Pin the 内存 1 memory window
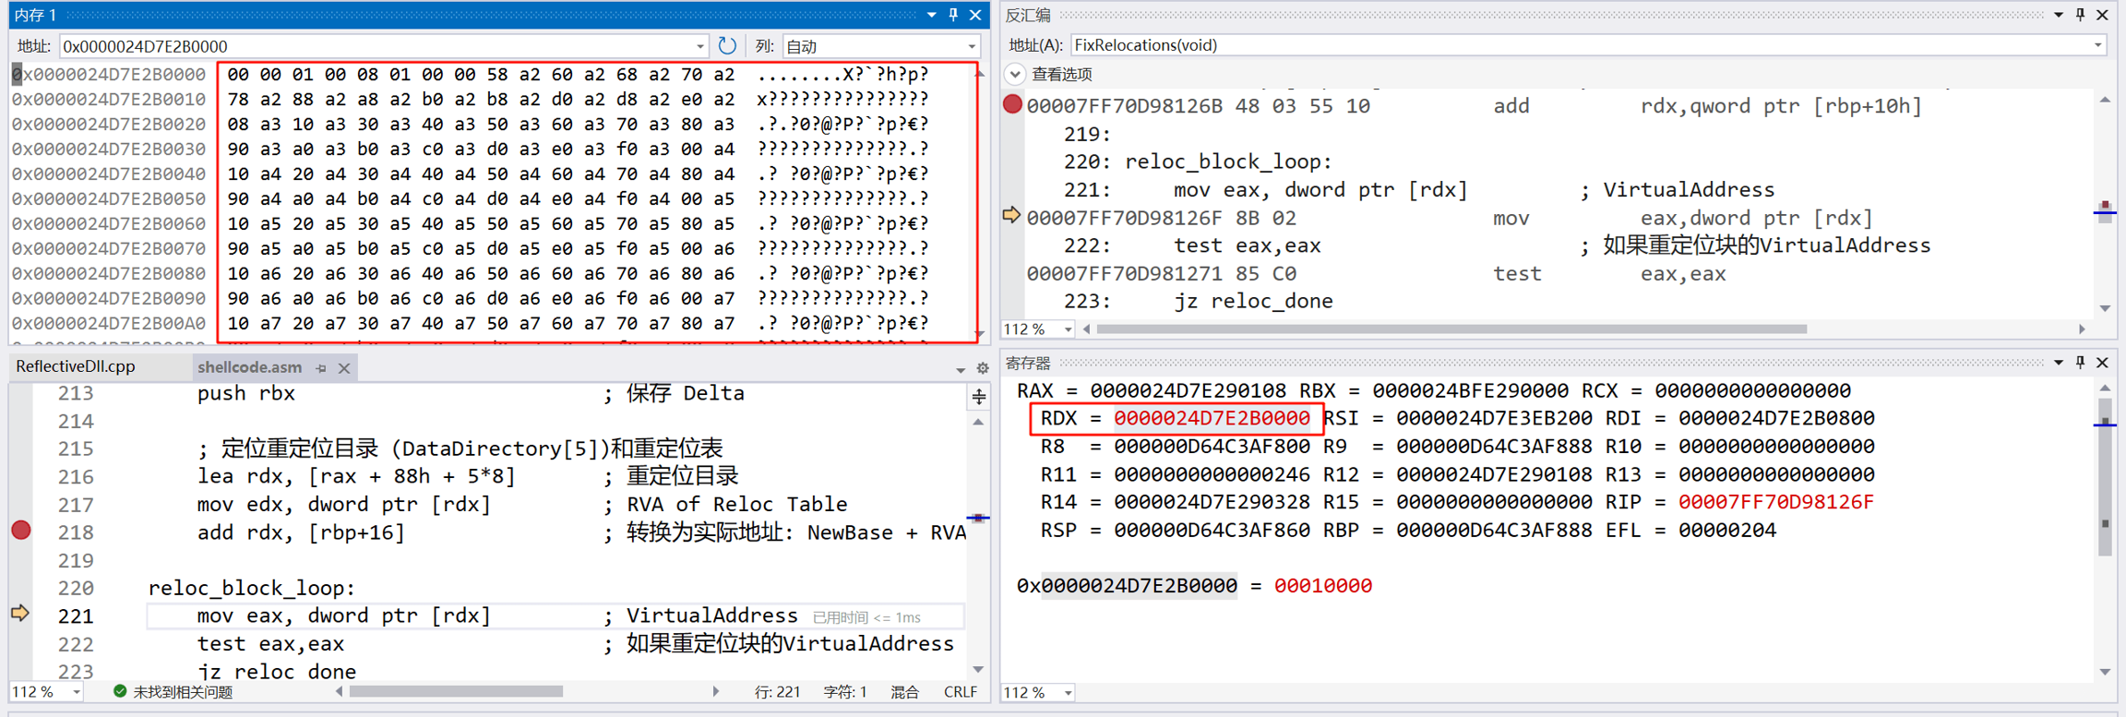Screen dimensions: 2126x717 pyautogui.click(x=954, y=15)
